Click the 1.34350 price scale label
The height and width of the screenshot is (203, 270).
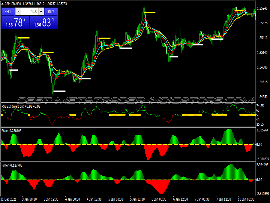(262, 97)
